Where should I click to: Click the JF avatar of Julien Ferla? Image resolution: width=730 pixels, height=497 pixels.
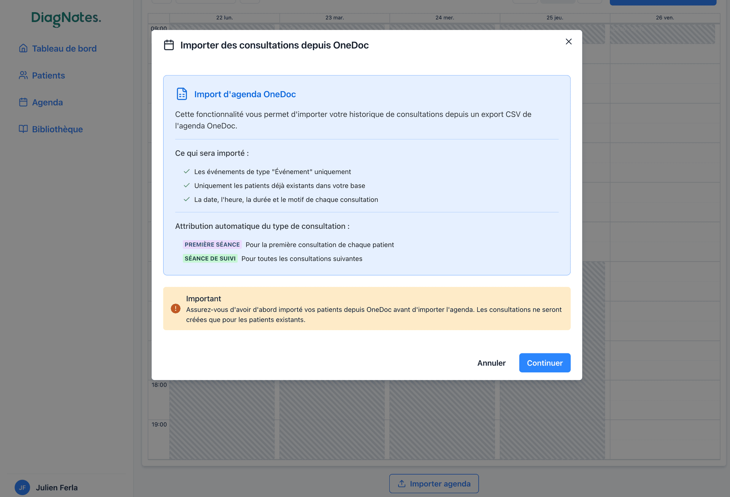(22, 488)
